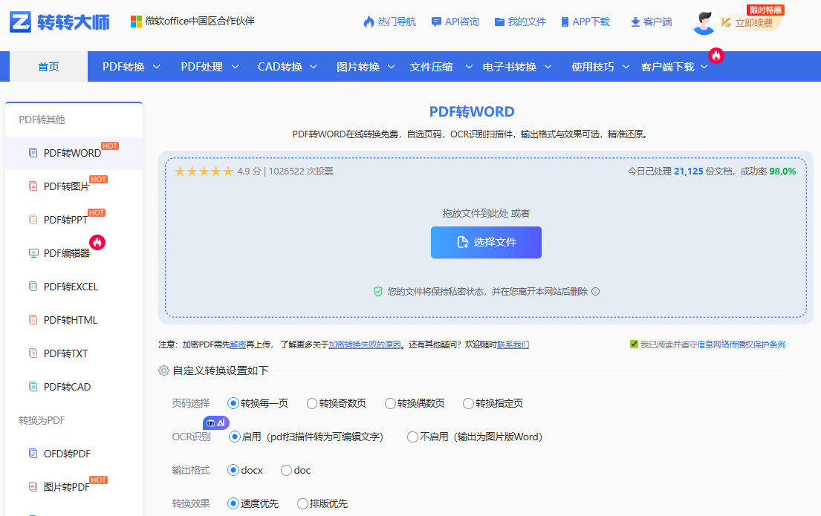
Task: Switch to the 首页 tab
Action: [x=48, y=66]
